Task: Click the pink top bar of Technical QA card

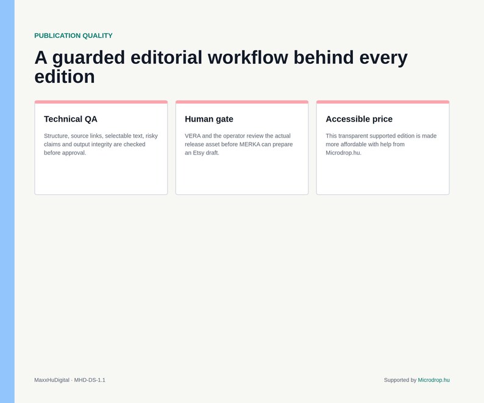Action: coord(101,102)
